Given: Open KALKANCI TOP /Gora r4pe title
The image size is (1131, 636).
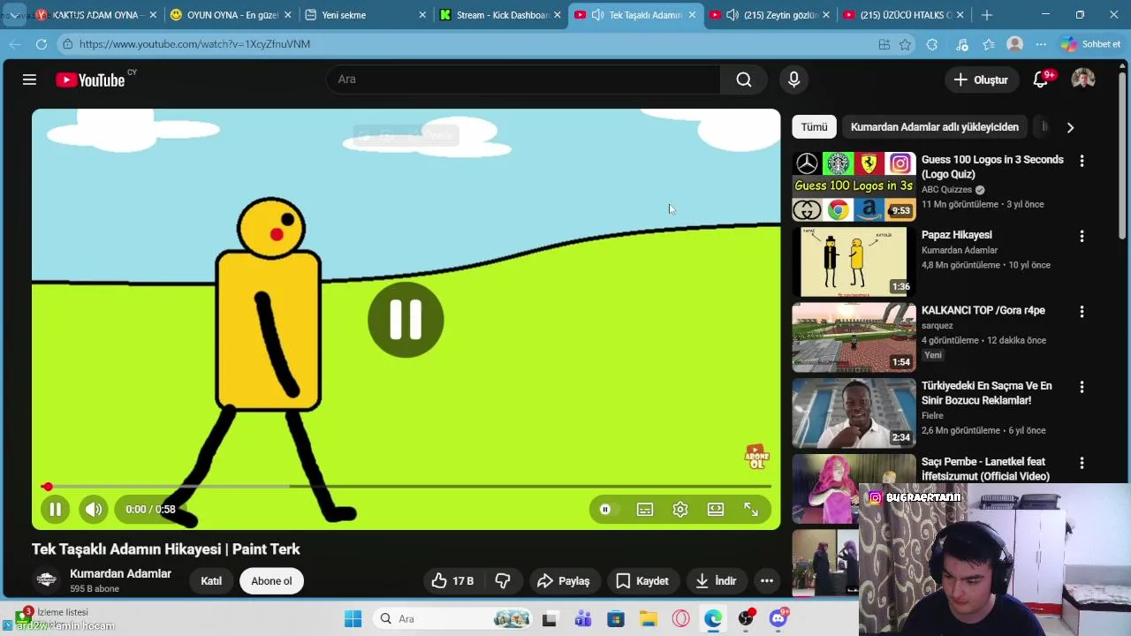Looking at the screenshot, I should (983, 310).
